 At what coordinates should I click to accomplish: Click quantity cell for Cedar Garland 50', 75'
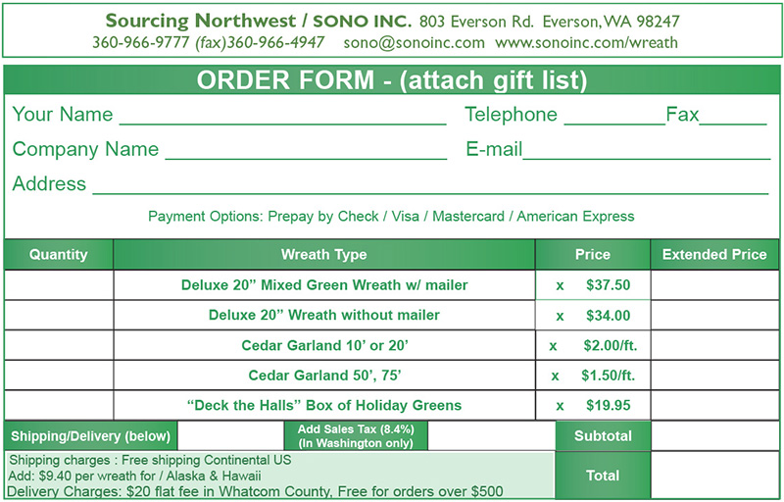[x=59, y=375]
